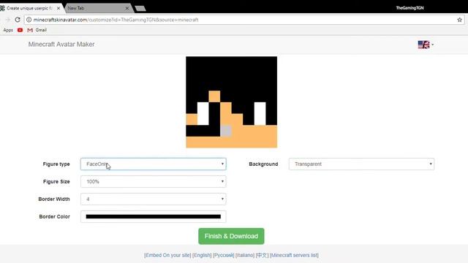
Task: Click the forward navigation arrow
Action: (7, 20)
